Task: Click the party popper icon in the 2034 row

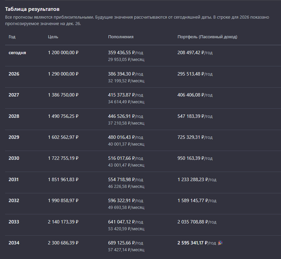Action: pyautogui.click(x=220, y=243)
